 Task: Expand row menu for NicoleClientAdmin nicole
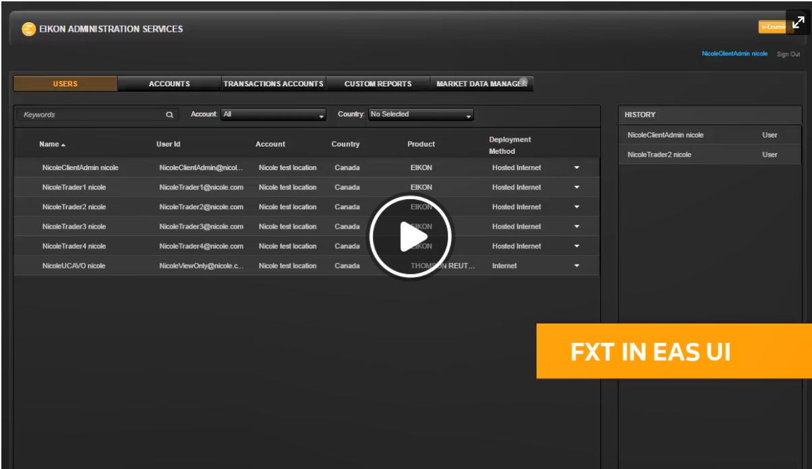[577, 167]
